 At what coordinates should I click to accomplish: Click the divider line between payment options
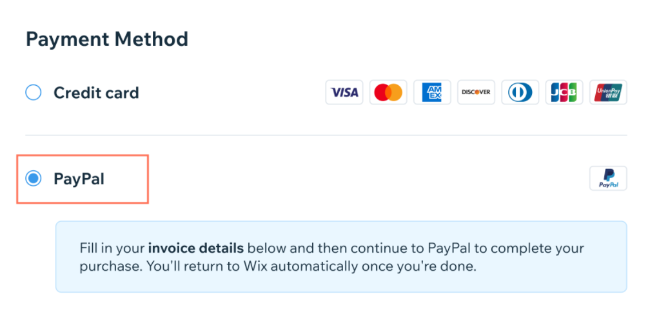(326, 135)
